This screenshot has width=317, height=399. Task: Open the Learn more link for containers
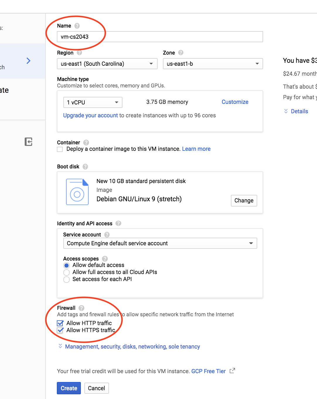click(196, 149)
